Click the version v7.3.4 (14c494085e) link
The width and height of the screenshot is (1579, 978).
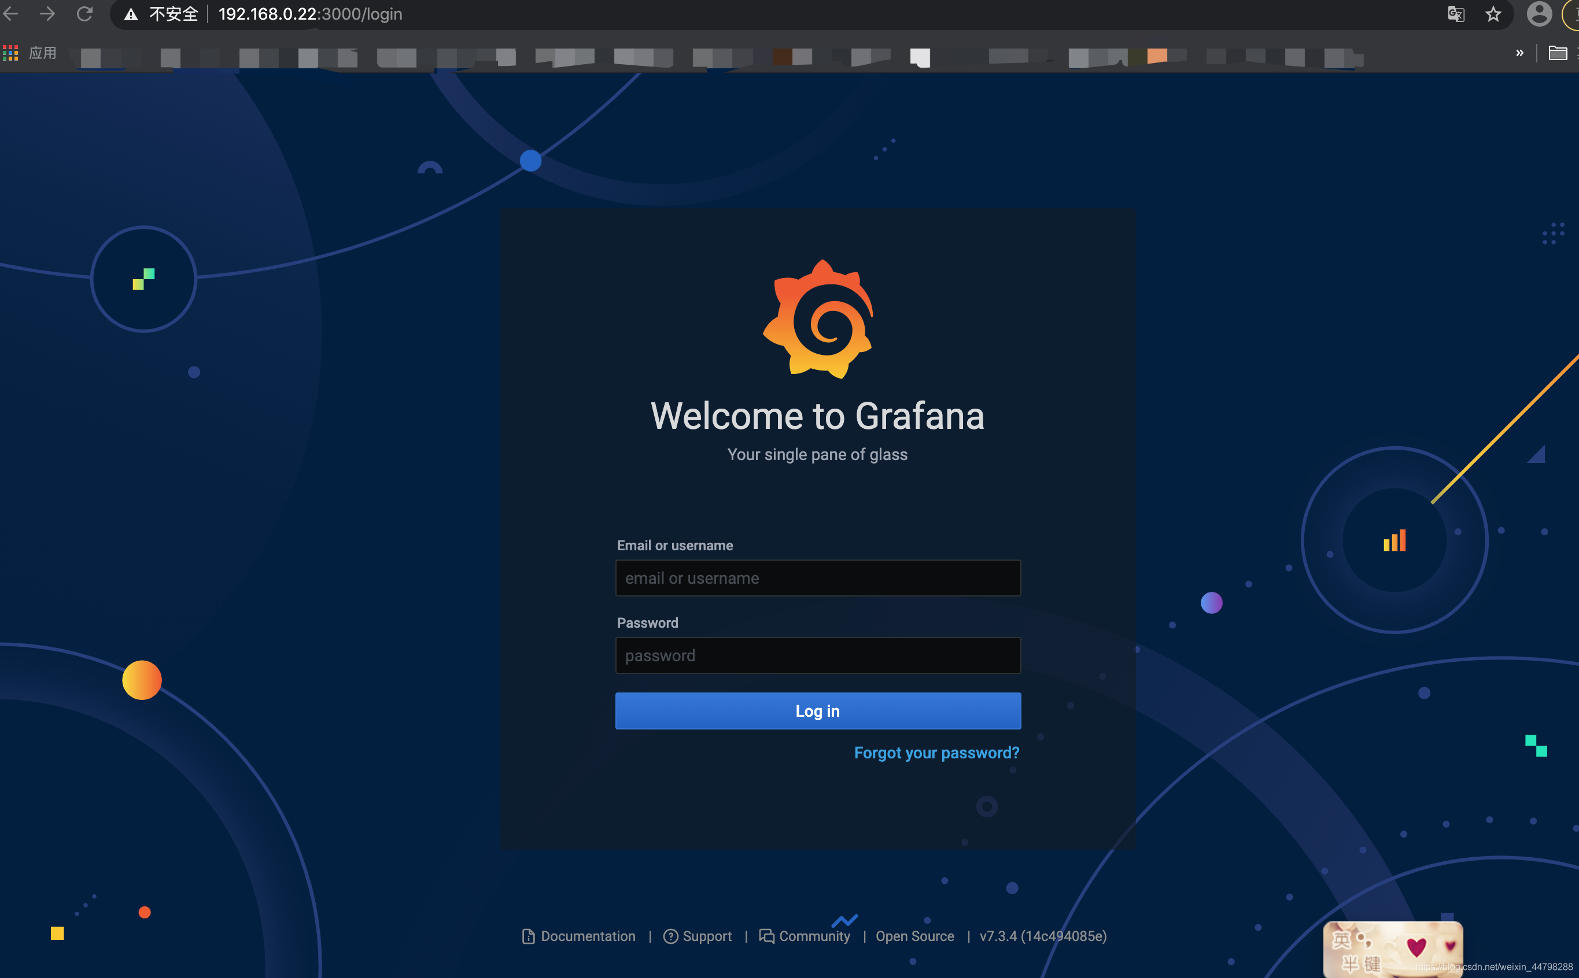click(1042, 936)
